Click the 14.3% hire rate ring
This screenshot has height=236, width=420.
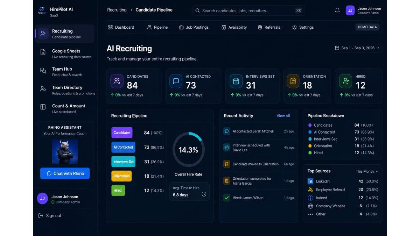point(188,150)
